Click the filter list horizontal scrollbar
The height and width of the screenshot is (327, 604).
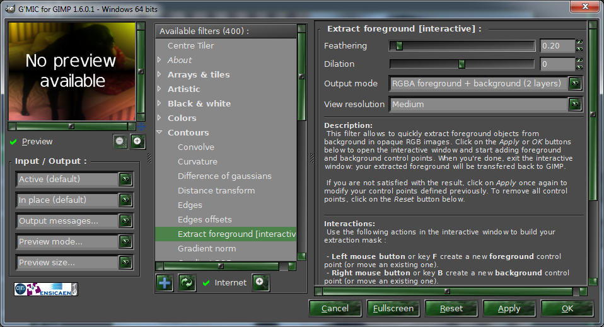click(x=225, y=266)
